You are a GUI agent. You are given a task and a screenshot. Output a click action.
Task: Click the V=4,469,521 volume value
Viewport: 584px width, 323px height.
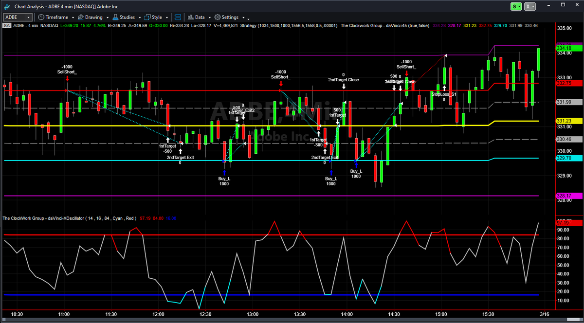(226, 25)
